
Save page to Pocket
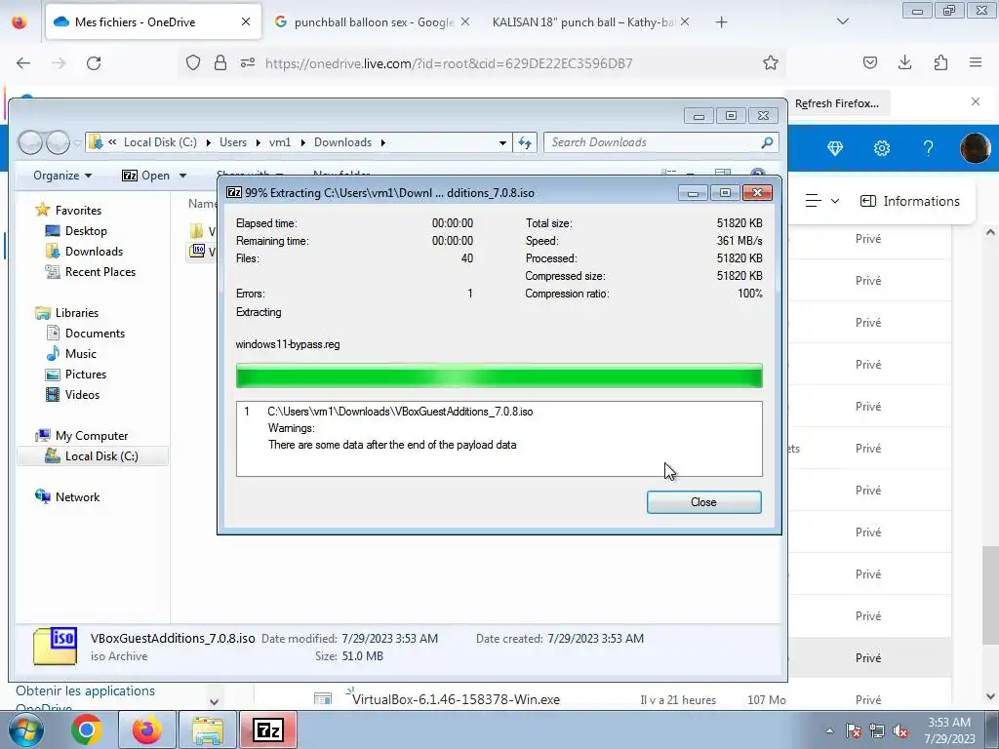(x=869, y=62)
